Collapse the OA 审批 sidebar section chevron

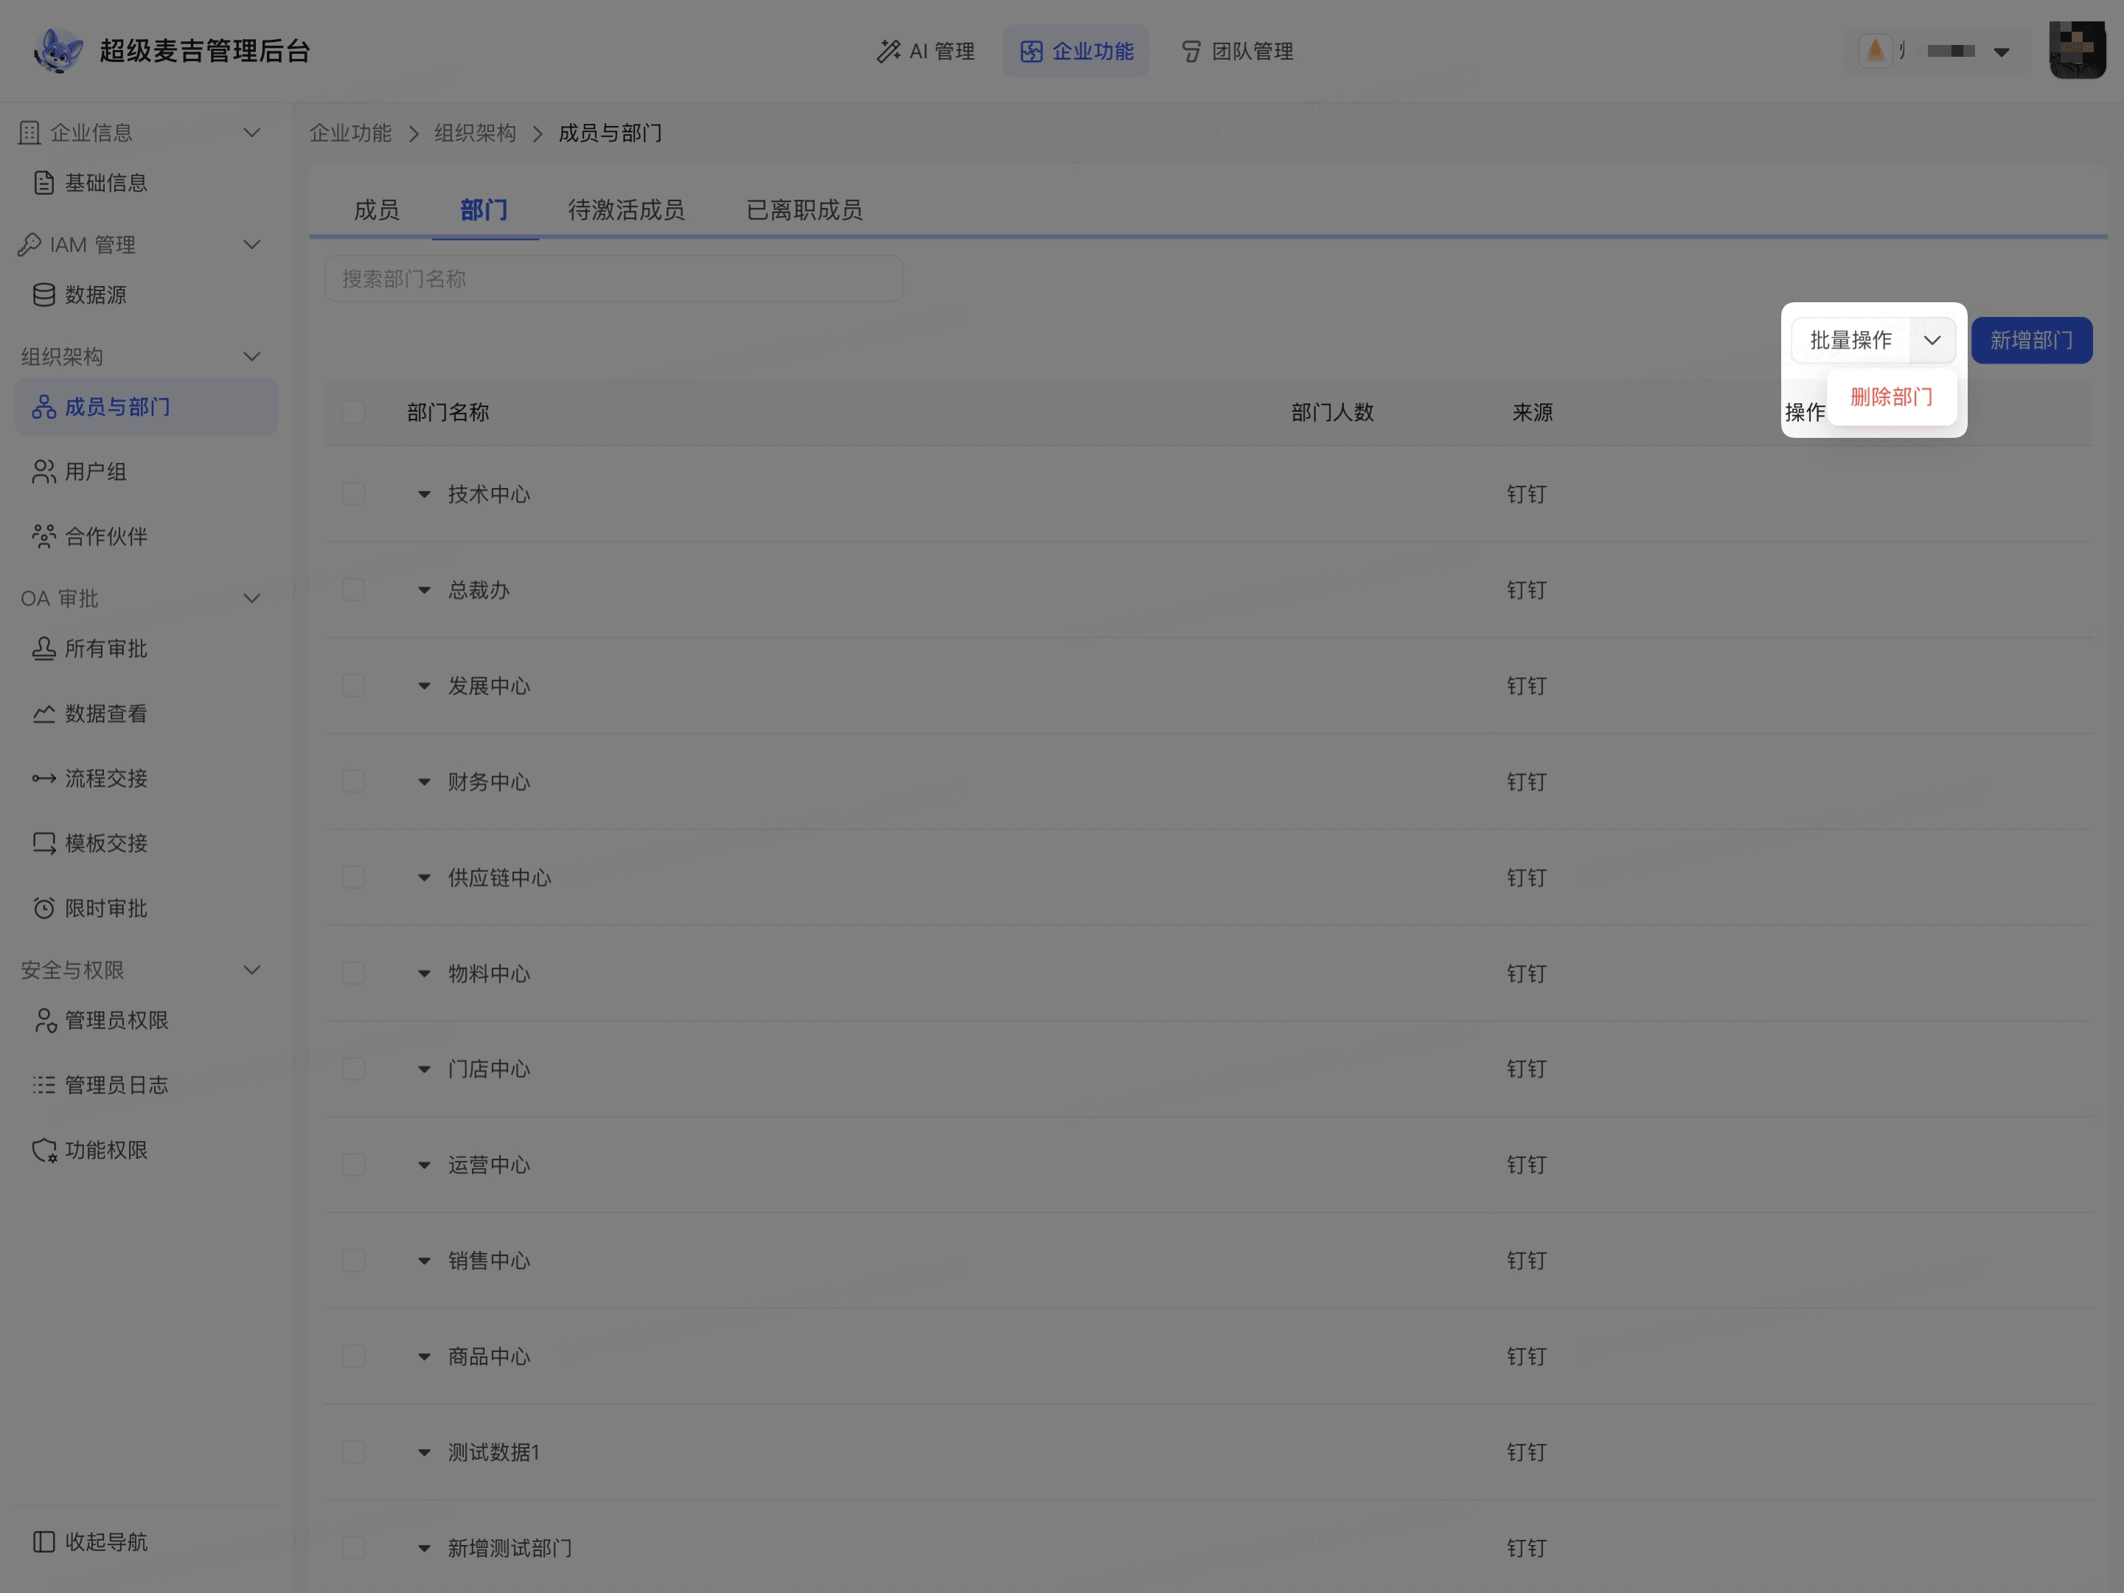(251, 599)
